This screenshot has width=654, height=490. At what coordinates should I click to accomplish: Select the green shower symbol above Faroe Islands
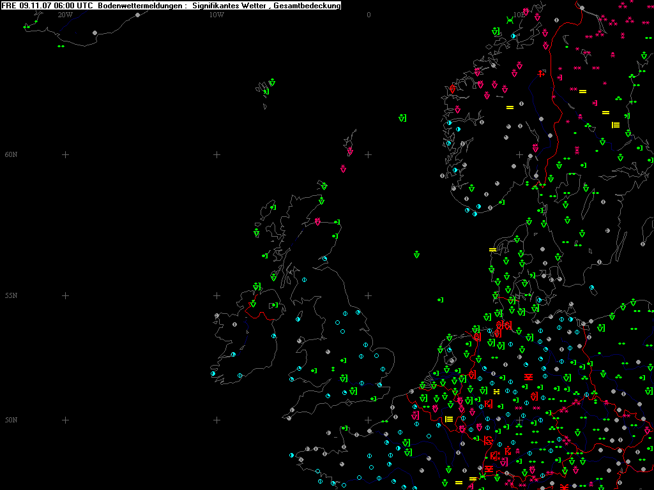[x=272, y=82]
